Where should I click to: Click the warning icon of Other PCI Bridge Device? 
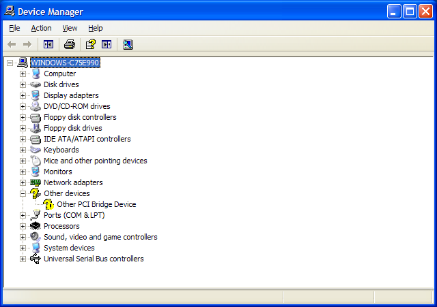(48, 204)
